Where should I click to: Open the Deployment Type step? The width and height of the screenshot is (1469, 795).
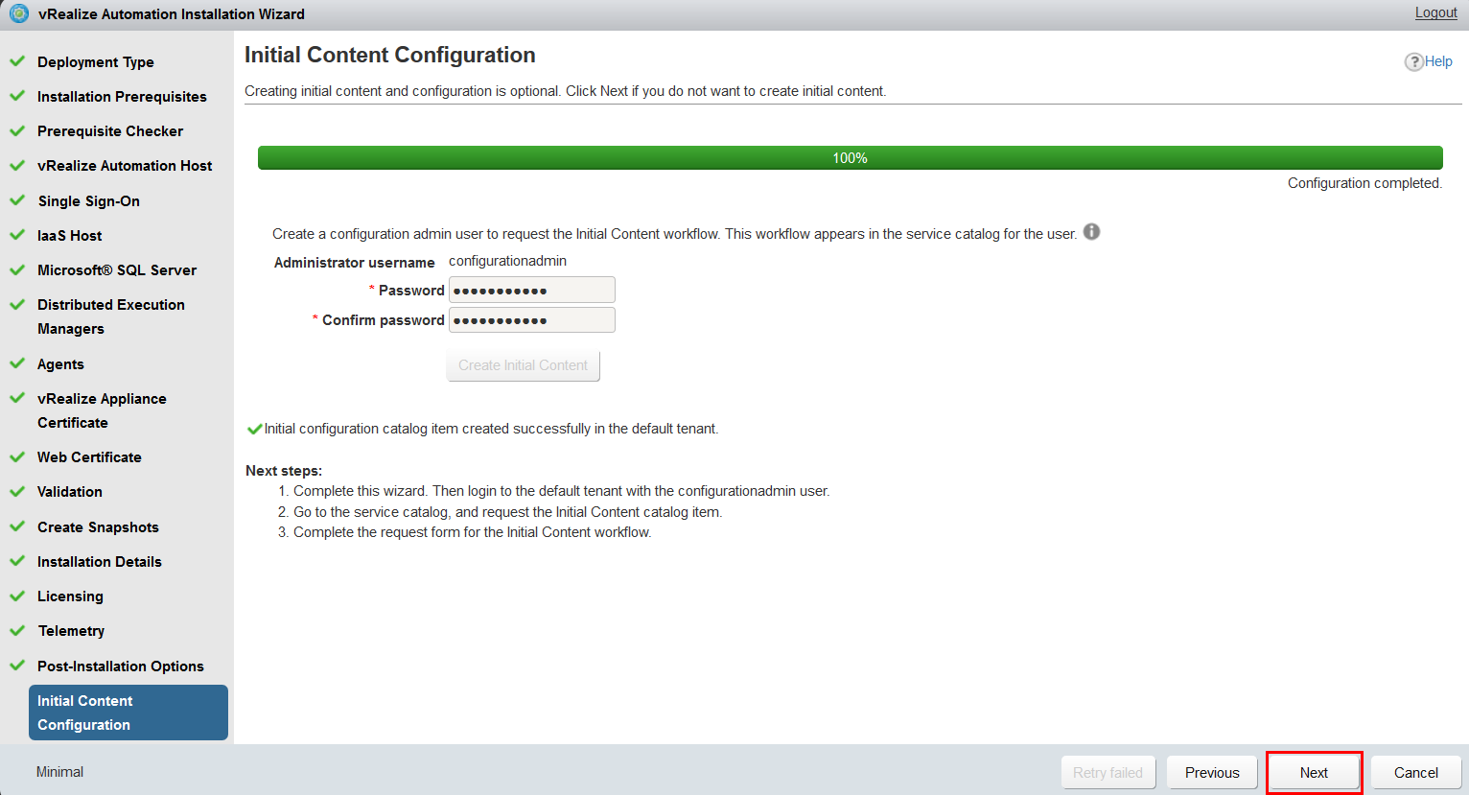pyautogui.click(x=96, y=61)
